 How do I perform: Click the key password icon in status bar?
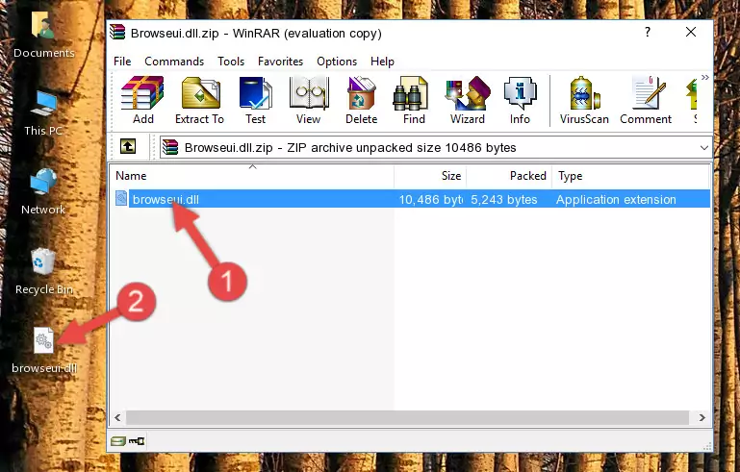pos(137,441)
